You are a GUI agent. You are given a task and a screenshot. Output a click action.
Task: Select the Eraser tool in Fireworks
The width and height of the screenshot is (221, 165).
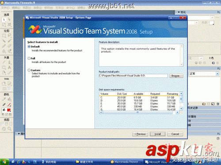coord(9,46)
